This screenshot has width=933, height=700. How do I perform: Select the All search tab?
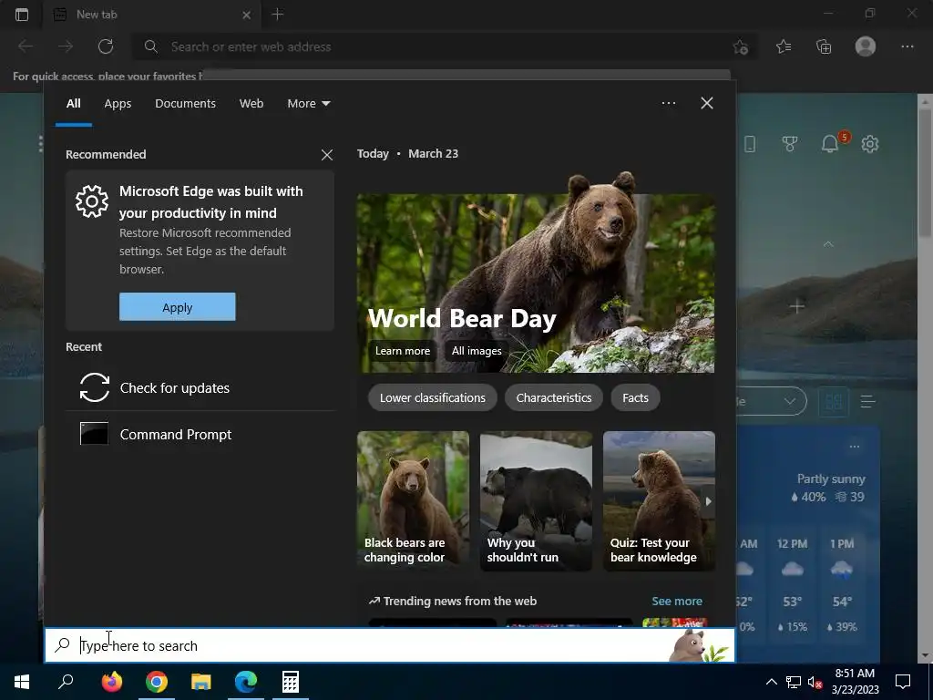73,103
